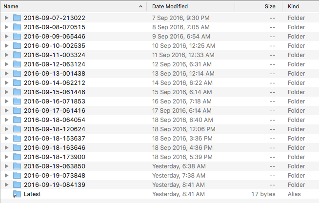Image resolution: width=319 pixels, height=203 pixels.
Task: Click the 2016-09-18-120624 folder icon
Action: [x=17, y=129]
